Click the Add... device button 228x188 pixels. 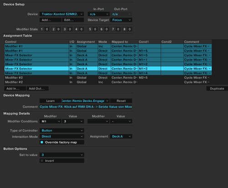(x=51, y=20)
